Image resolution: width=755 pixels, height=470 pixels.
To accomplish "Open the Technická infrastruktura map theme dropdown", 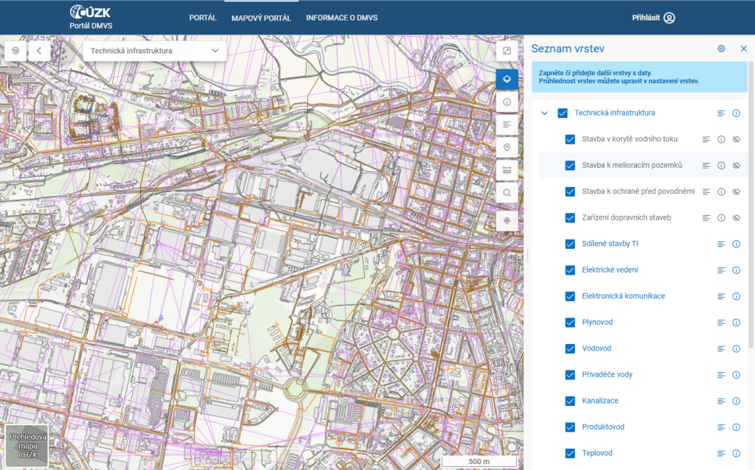I will coord(155,51).
